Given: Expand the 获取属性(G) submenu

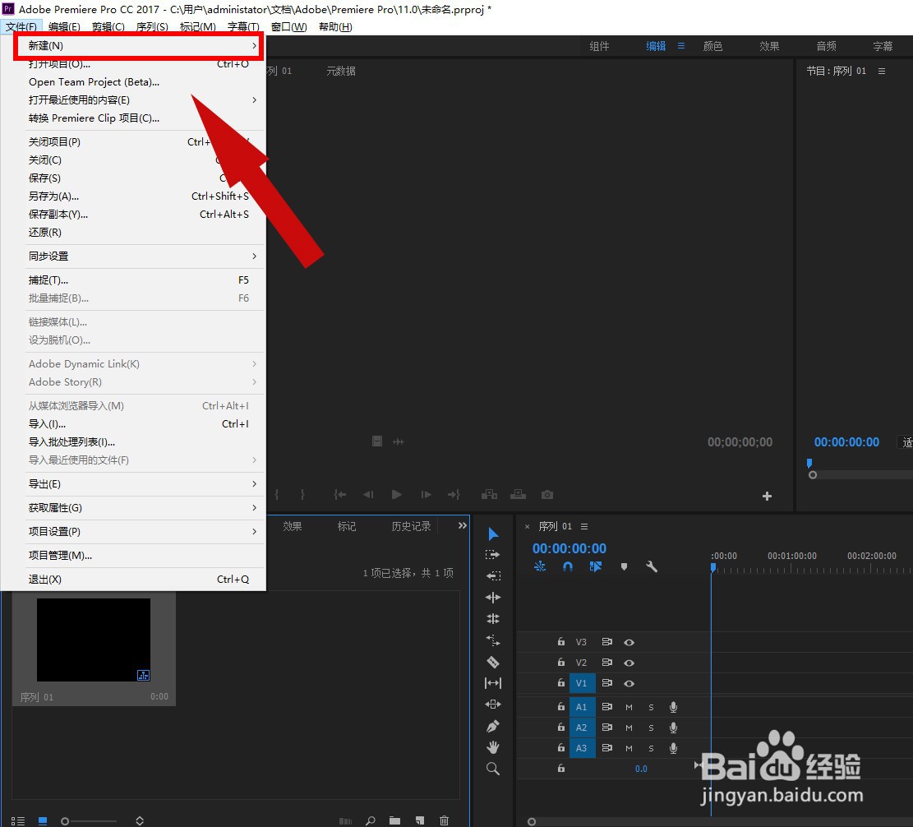Looking at the screenshot, I should click(143, 508).
